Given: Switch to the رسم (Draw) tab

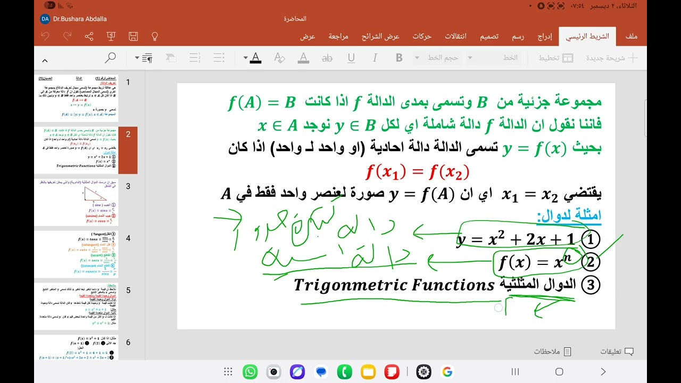Looking at the screenshot, I should pyautogui.click(x=518, y=37).
